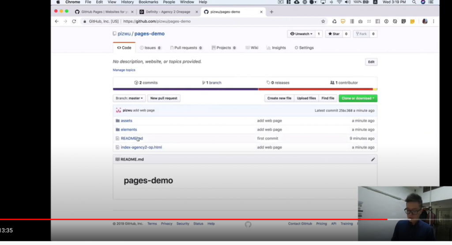Expand the Clone or download dropdown
Image resolution: width=452 pixels, height=245 pixels.
point(358,98)
